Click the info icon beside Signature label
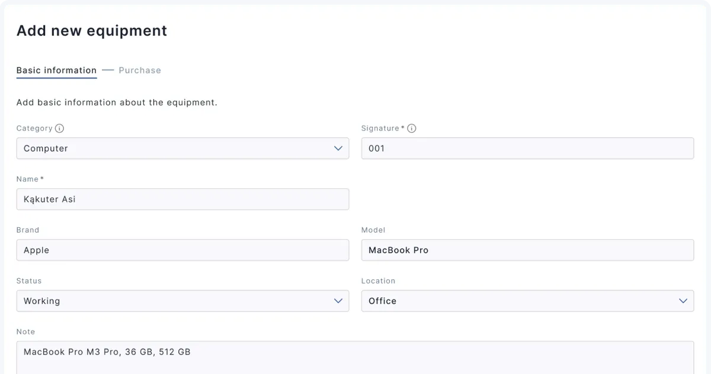 [412, 128]
